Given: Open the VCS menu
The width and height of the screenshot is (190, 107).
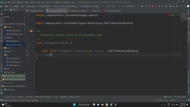Looking at the screenshot, I should click(53, 2).
